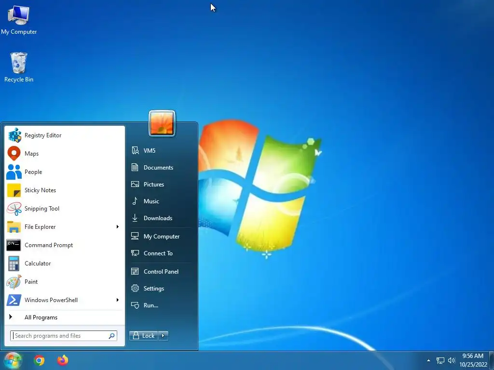The height and width of the screenshot is (370, 494).
Task: Click the "My Computer" label in Start menu
Action: pyautogui.click(x=162, y=237)
